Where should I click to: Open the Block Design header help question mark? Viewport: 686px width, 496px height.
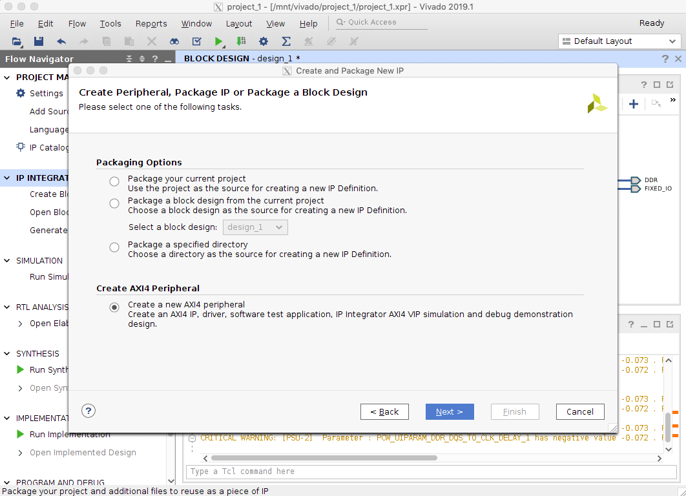pyautogui.click(x=665, y=59)
